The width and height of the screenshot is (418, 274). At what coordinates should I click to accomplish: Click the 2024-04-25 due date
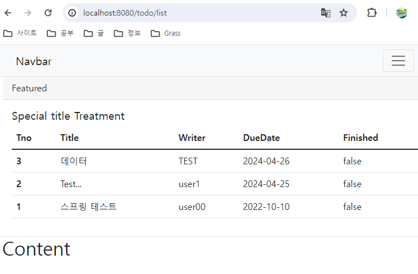(x=267, y=184)
